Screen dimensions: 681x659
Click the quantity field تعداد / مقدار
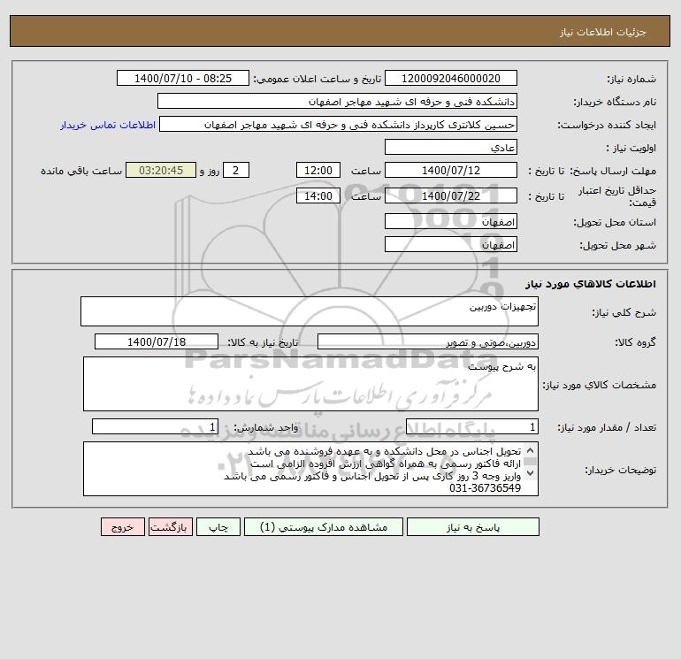pos(472,426)
